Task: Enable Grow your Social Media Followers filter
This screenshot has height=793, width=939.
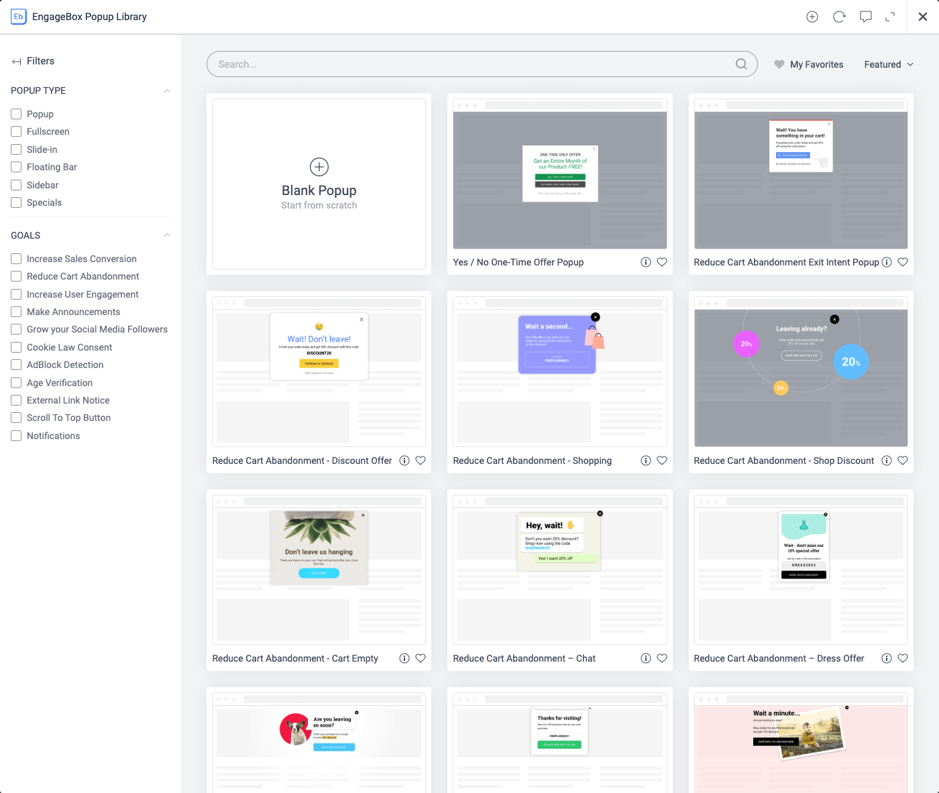Action: (x=16, y=329)
